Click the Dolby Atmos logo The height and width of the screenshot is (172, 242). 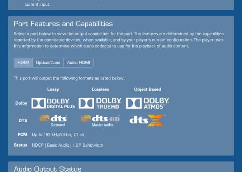click(147, 103)
